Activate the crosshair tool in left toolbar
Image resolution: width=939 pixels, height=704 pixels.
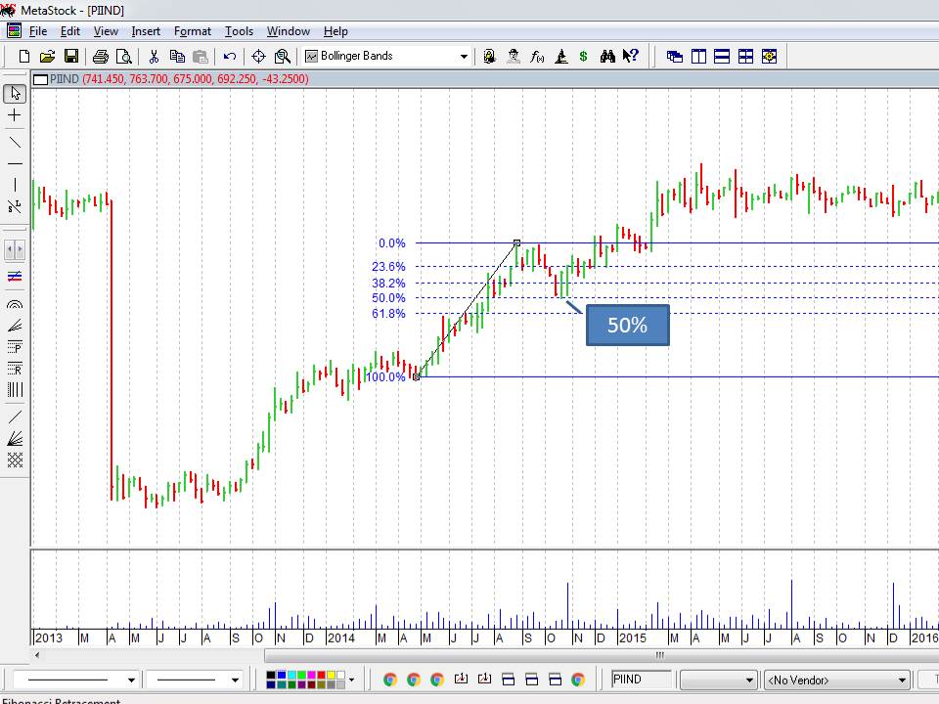click(x=15, y=115)
